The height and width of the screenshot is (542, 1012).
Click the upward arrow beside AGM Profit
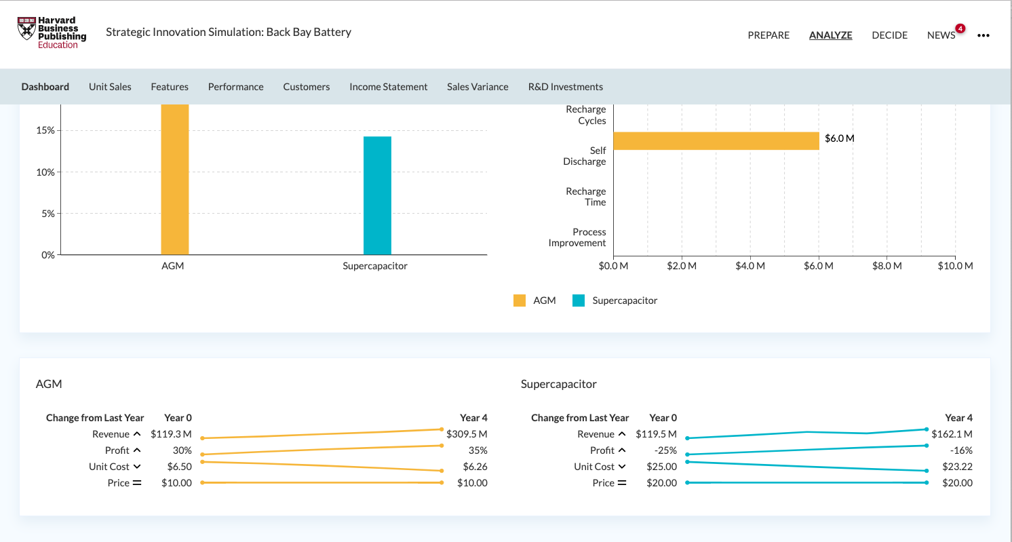[138, 450]
